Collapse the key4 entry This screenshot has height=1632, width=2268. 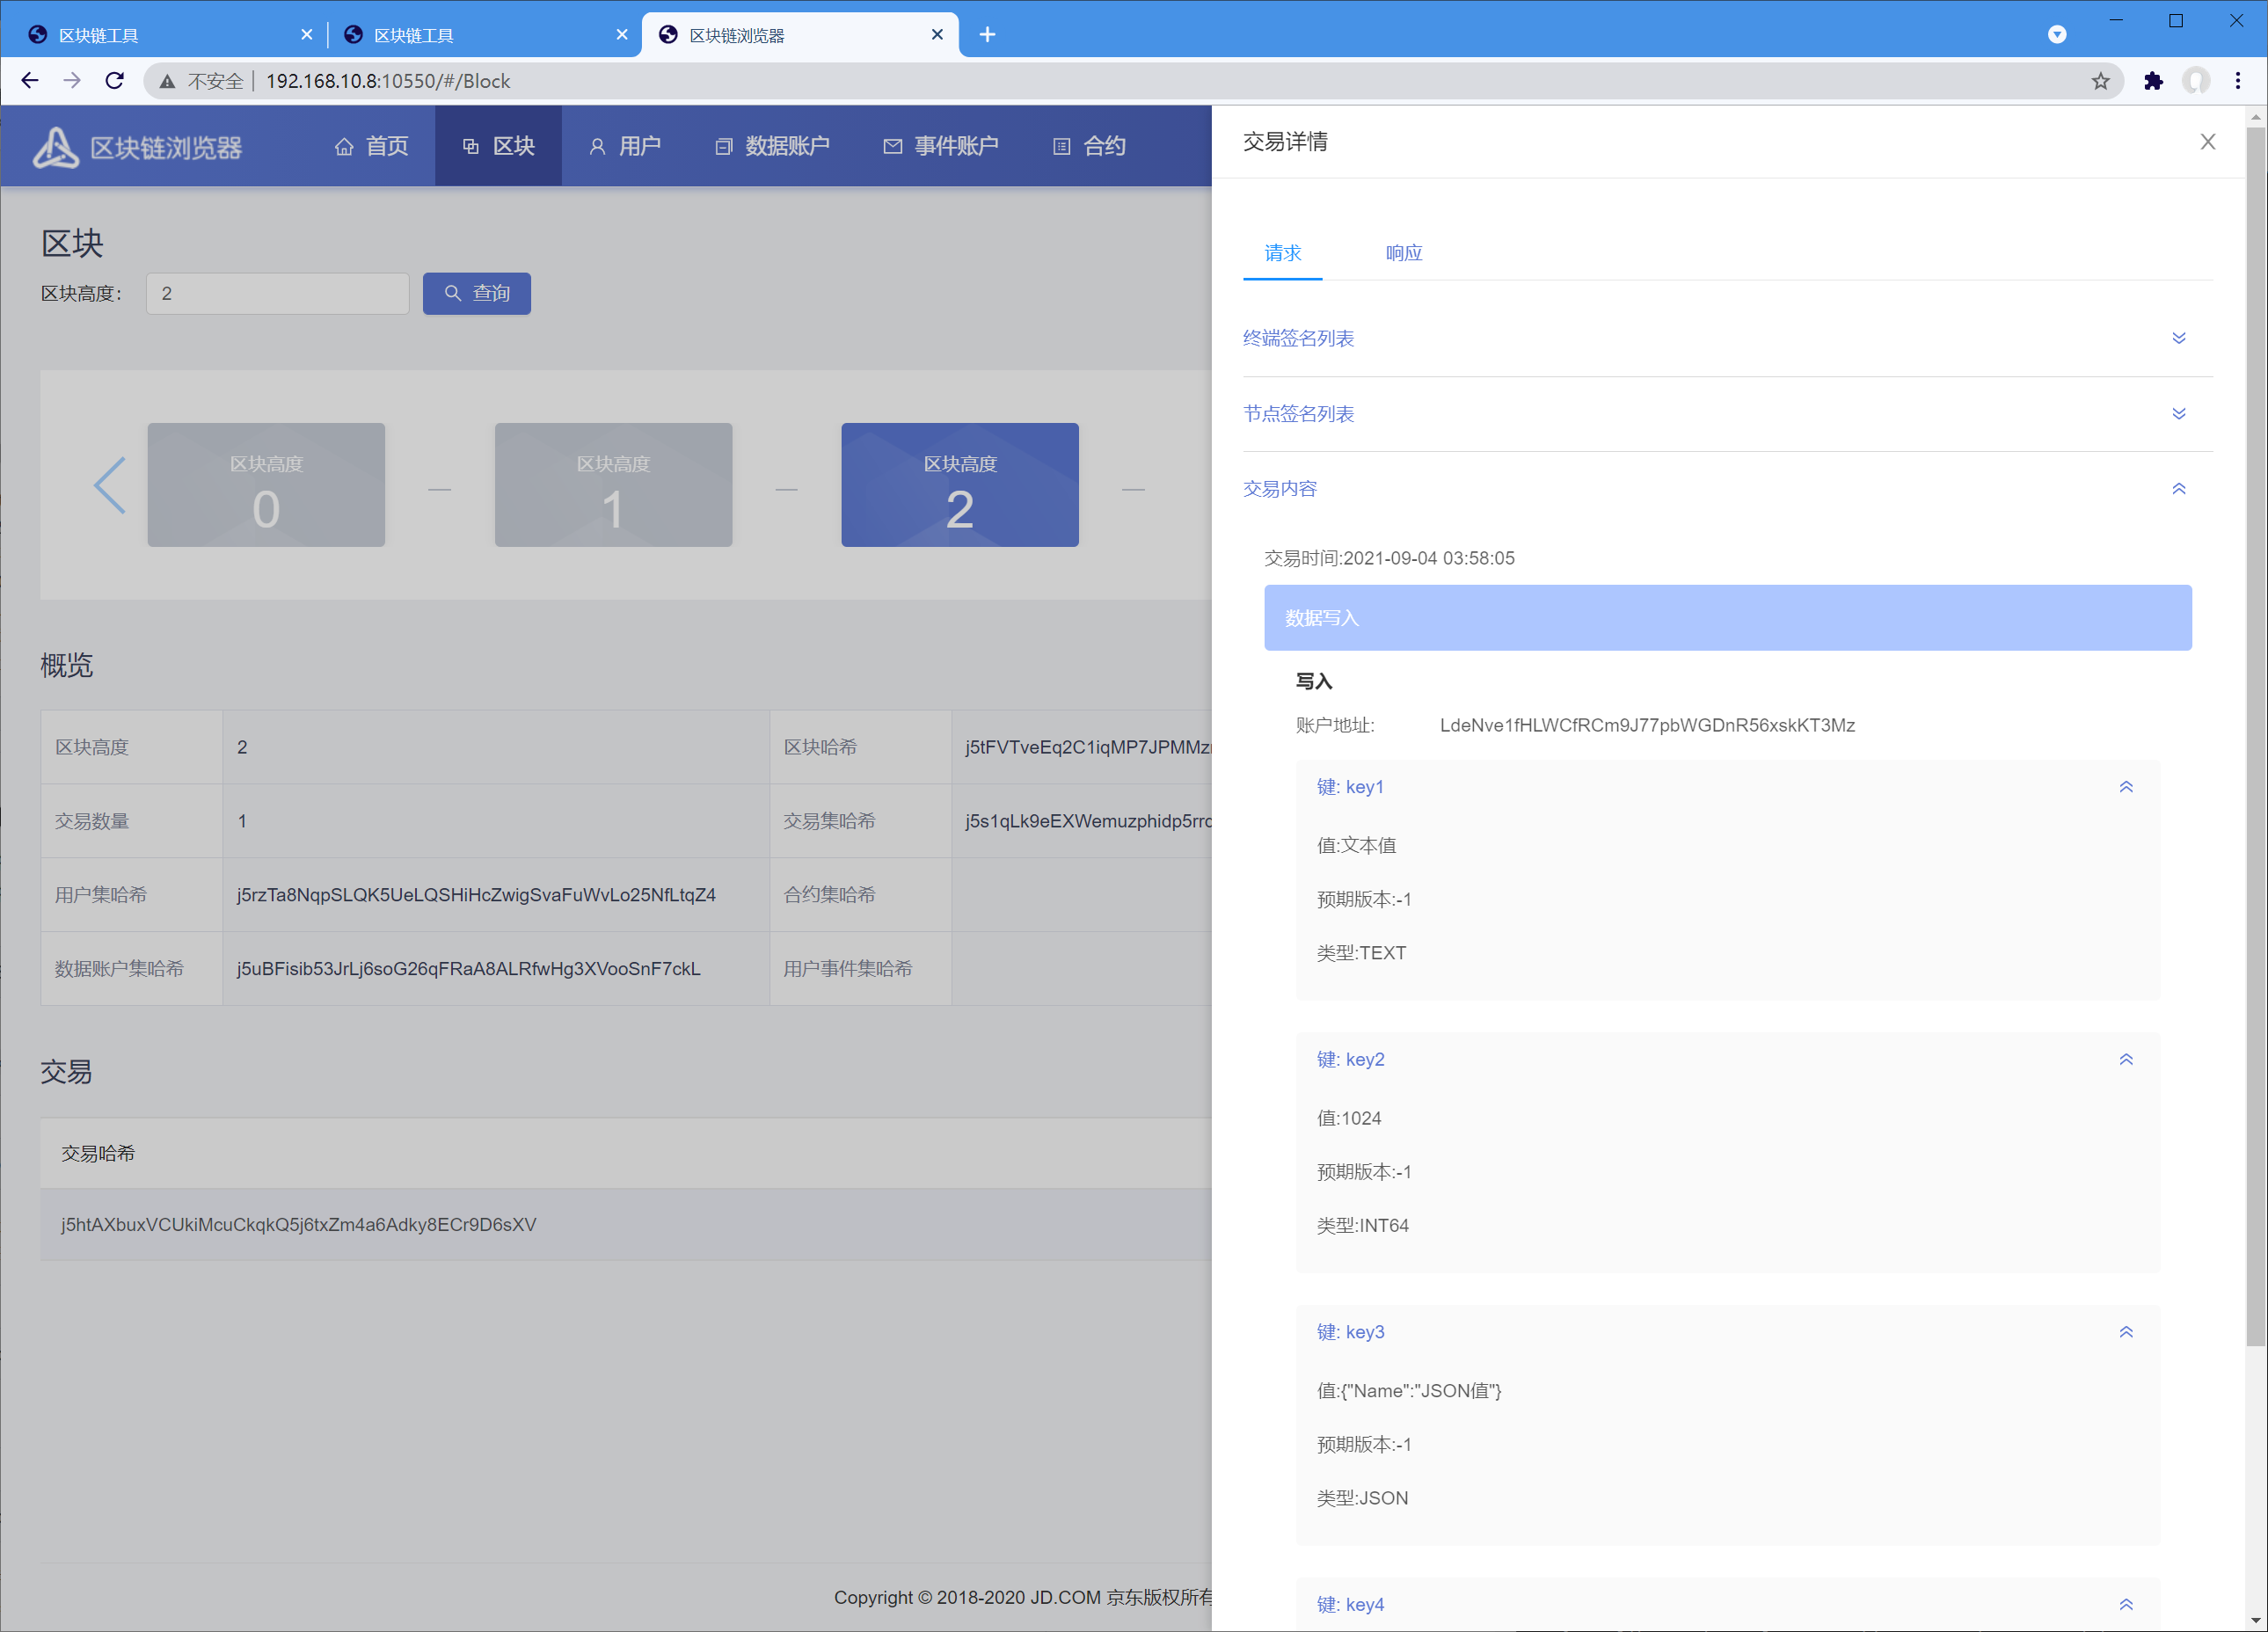pyautogui.click(x=2126, y=1604)
